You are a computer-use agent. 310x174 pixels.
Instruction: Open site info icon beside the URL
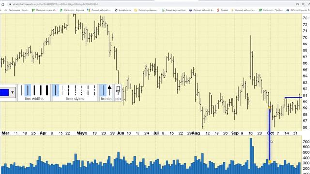pos(10,4)
